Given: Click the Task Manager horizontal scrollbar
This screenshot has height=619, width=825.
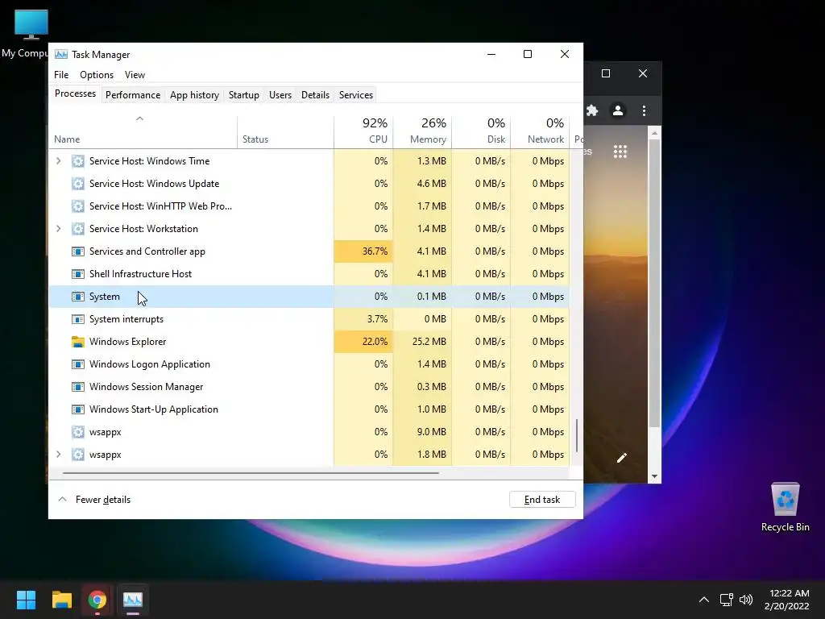Looking at the screenshot, I should [251, 473].
